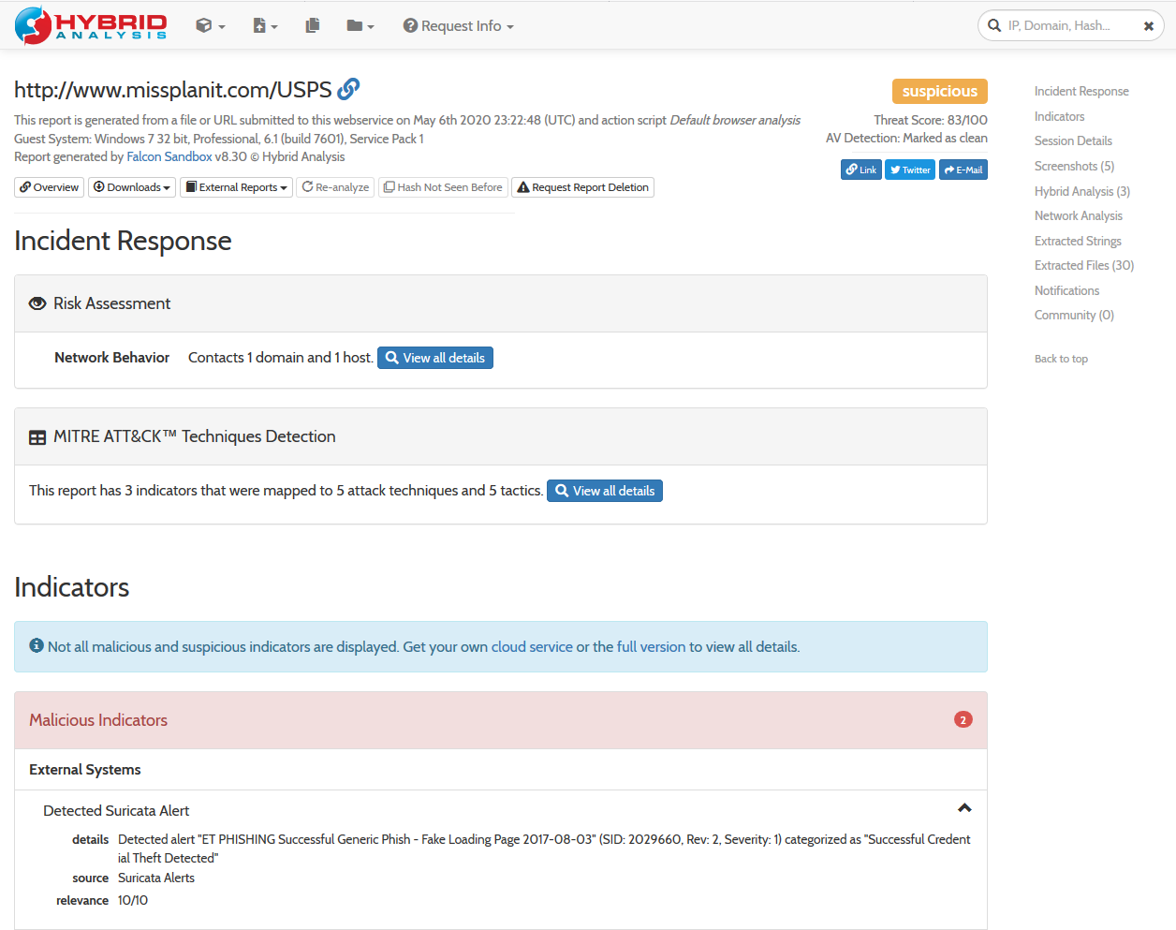
Task: Open the External Reports dropdown
Action: tap(236, 187)
